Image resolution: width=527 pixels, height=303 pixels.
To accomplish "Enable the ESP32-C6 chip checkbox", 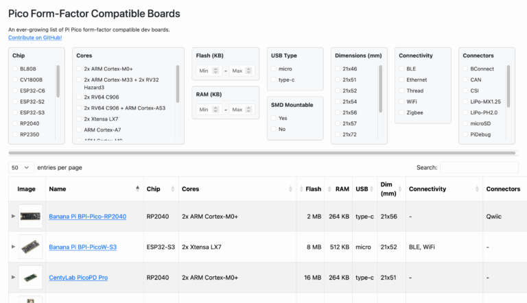I will [x=15, y=90].
